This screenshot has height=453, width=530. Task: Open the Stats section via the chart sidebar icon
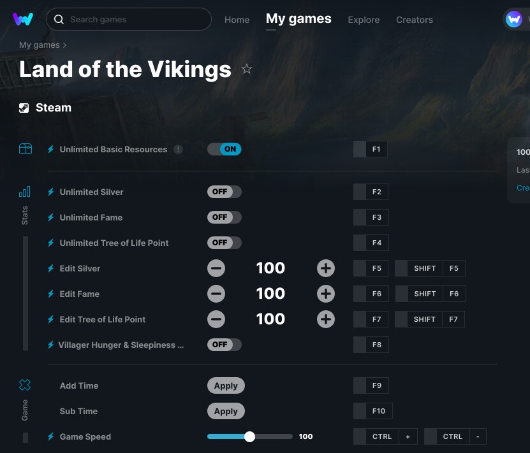tap(25, 191)
